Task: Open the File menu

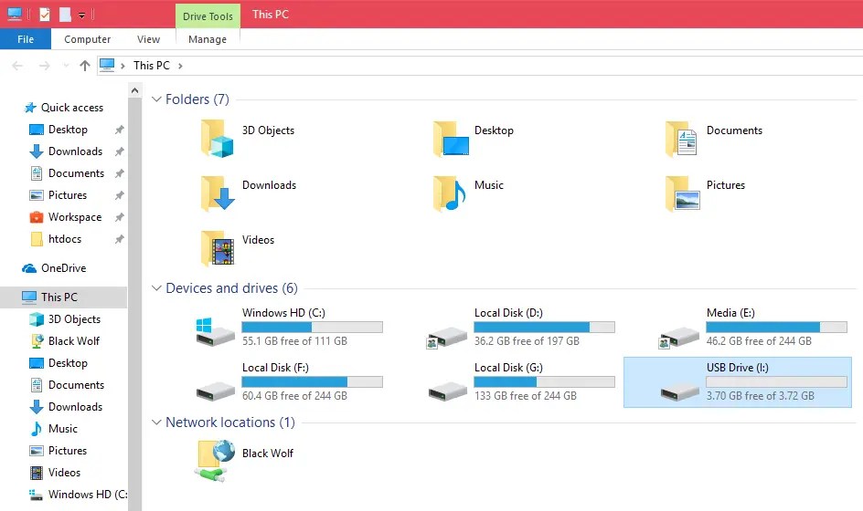Action: tap(26, 39)
